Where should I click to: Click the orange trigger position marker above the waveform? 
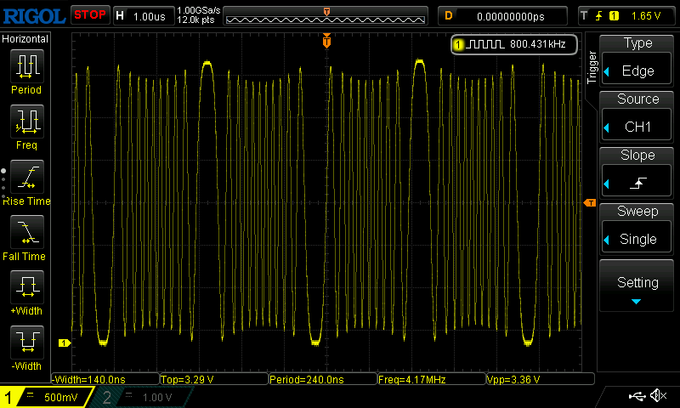326,41
